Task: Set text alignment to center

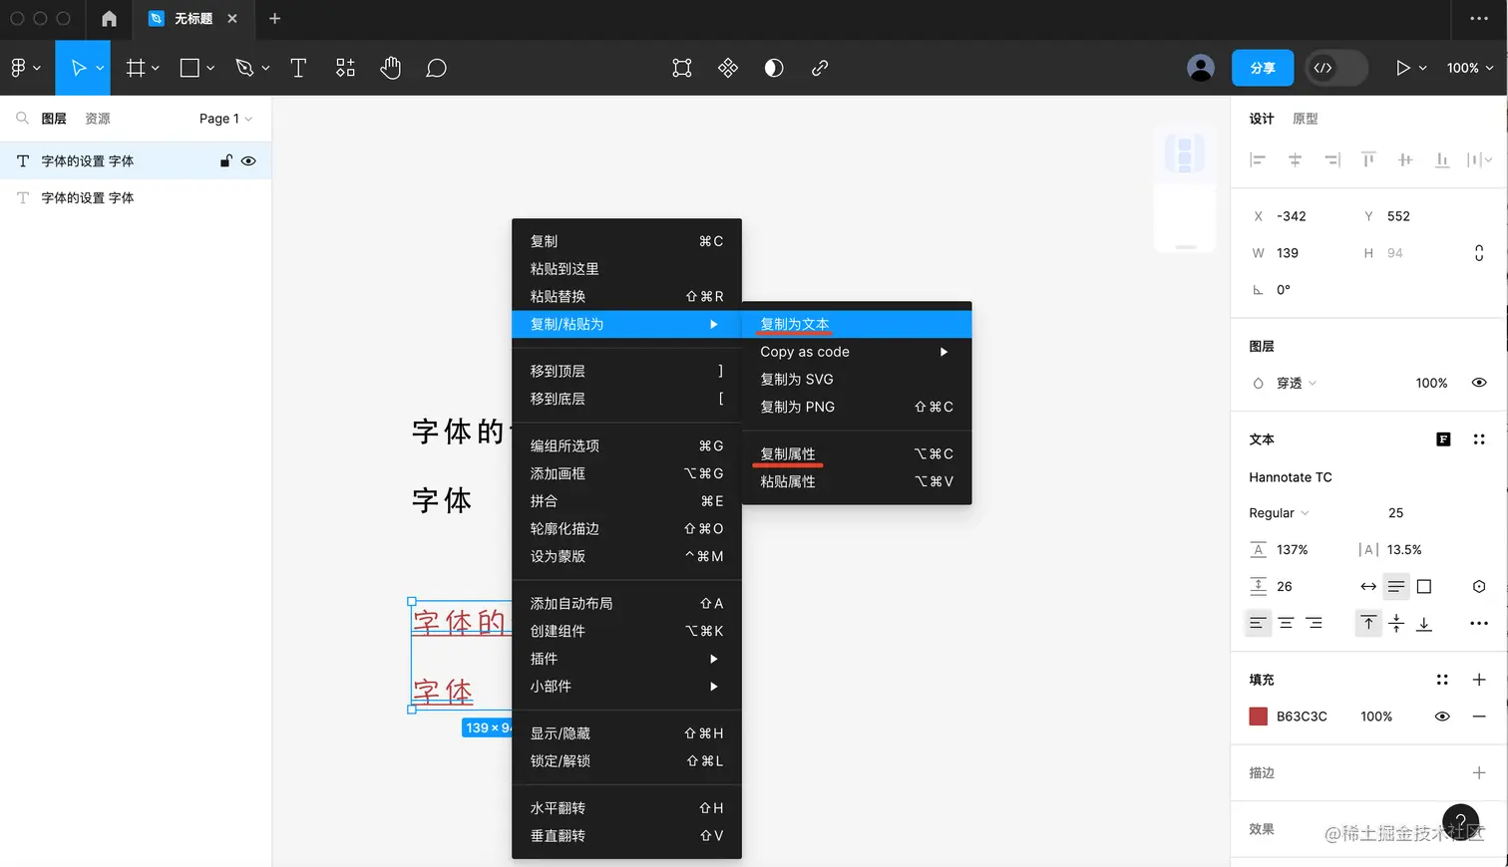Action: [1286, 623]
